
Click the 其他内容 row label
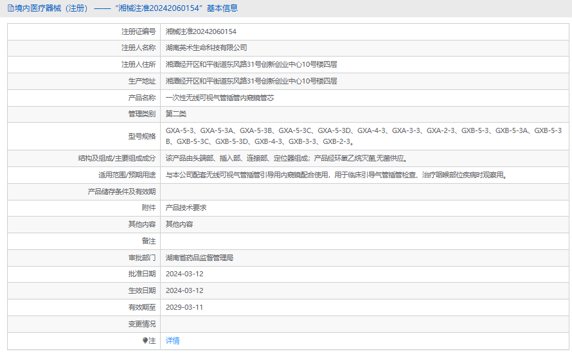[142, 224]
